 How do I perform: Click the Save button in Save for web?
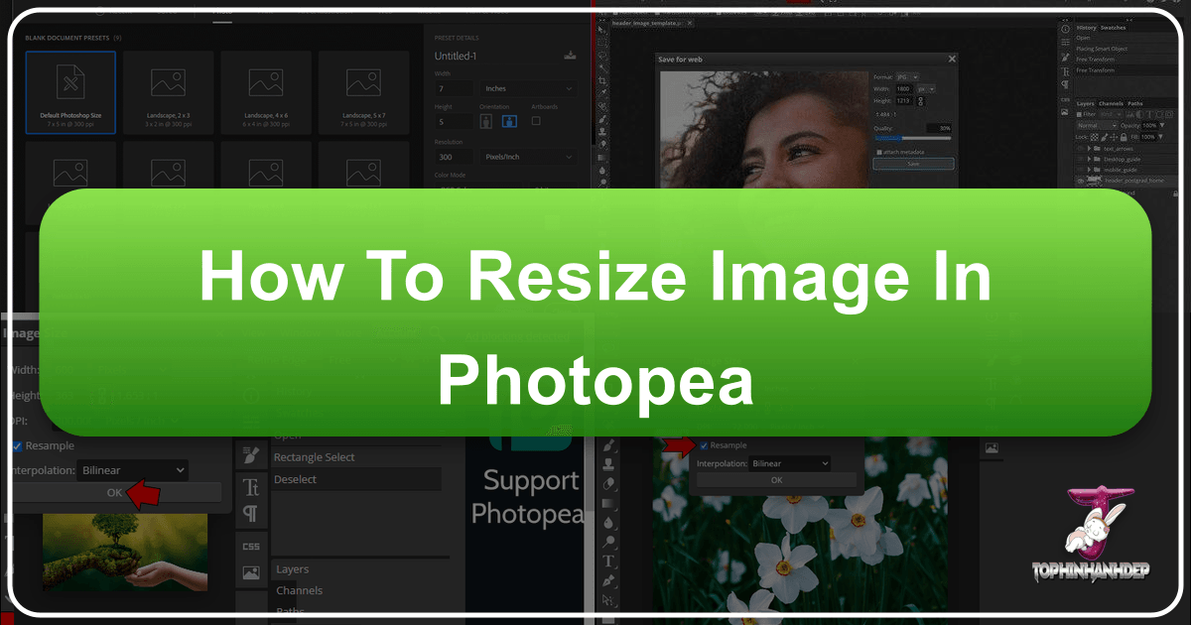913,164
